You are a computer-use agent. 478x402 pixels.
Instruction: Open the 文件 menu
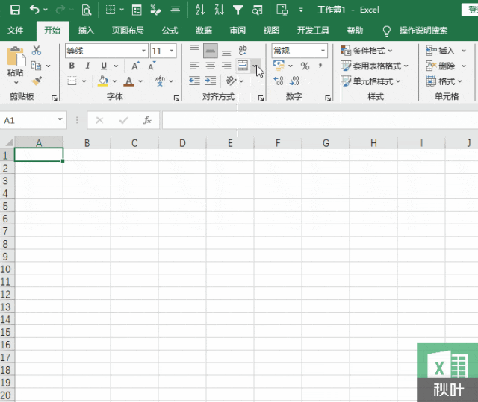[x=15, y=30]
